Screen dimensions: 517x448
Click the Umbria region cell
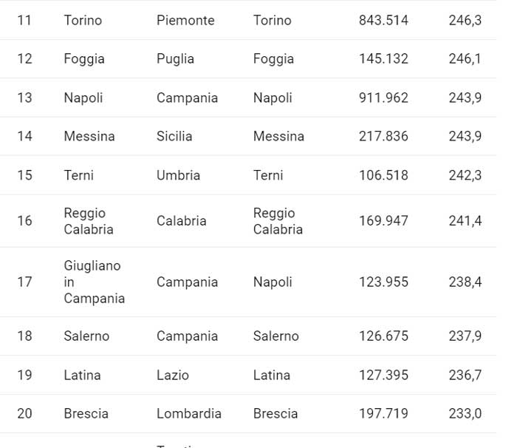tap(178, 175)
